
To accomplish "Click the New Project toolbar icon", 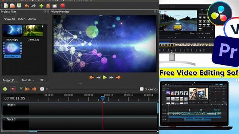I will [6, 6].
